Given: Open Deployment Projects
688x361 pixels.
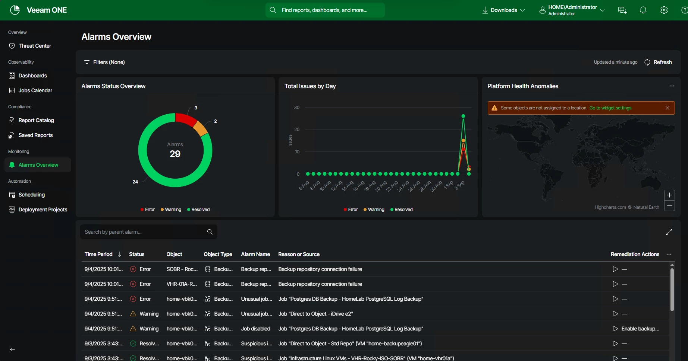Looking at the screenshot, I should tap(43, 210).
